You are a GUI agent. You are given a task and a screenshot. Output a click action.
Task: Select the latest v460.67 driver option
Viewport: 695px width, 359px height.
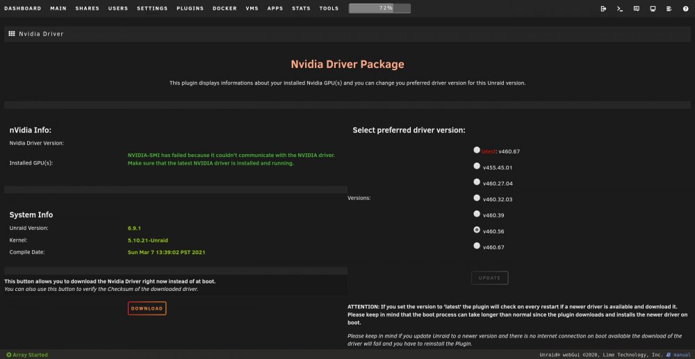[x=477, y=150]
